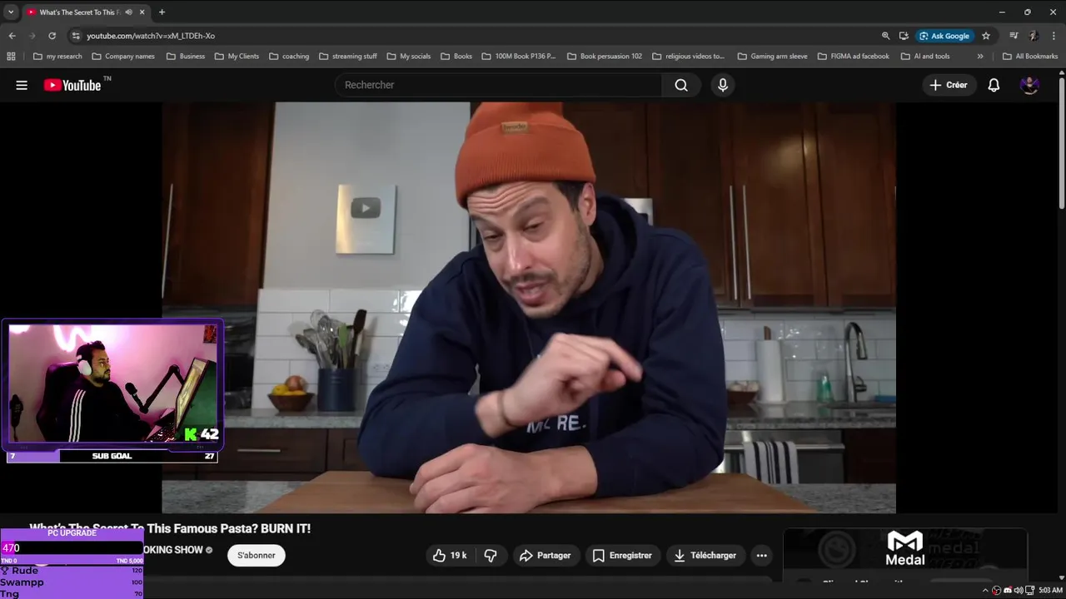Open the Chrome apps grid icon
The height and width of the screenshot is (599, 1066).
point(11,57)
